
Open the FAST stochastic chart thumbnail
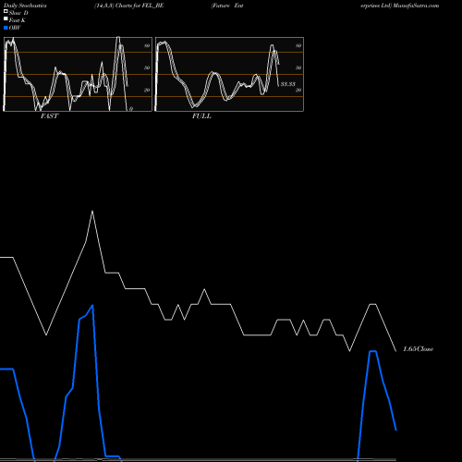click(x=78, y=74)
